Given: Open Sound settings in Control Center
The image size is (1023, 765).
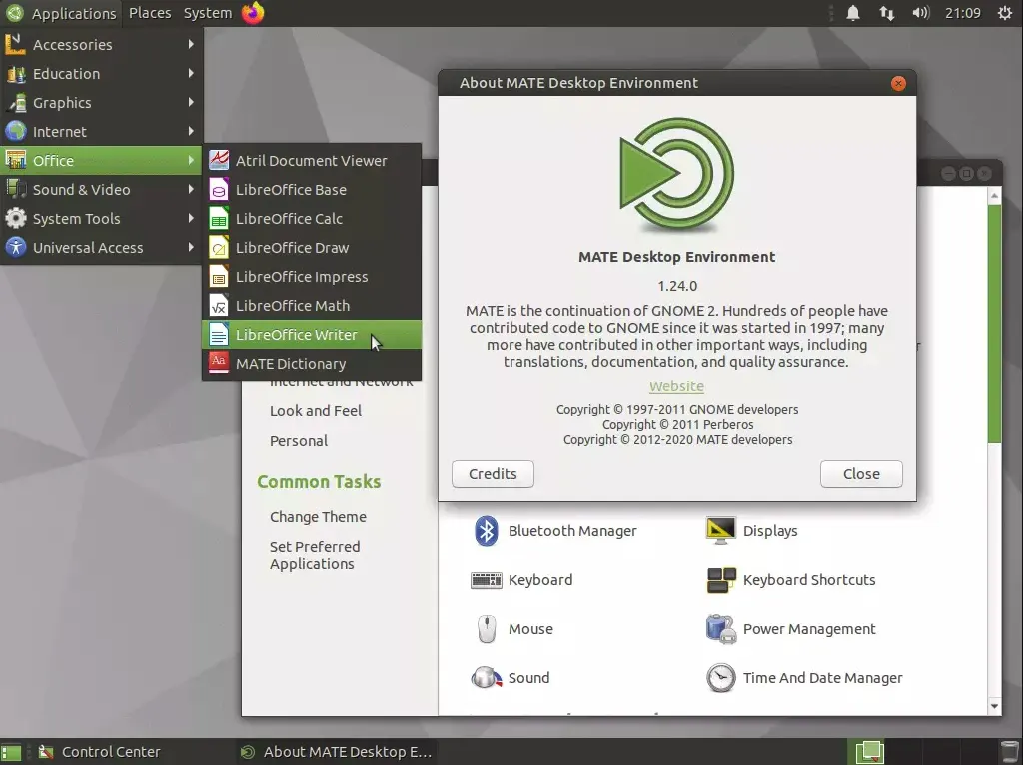Looking at the screenshot, I should pos(511,677).
